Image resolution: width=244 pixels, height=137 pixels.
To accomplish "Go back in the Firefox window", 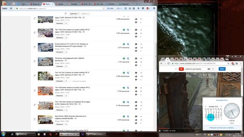I will point(11,8).
